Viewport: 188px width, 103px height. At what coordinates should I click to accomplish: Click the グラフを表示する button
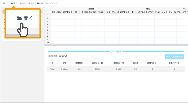(x=175, y=57)
